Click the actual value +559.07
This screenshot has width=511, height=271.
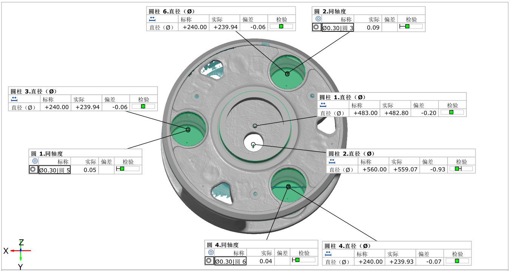(405, 169)
